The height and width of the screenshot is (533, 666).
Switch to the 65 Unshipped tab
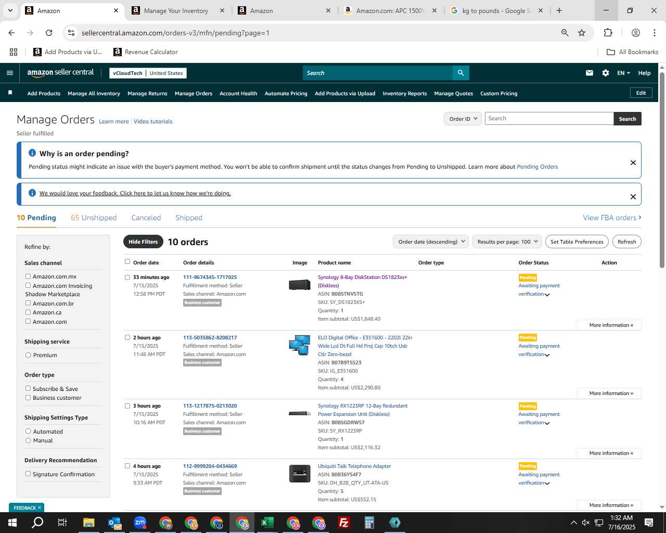94,218
